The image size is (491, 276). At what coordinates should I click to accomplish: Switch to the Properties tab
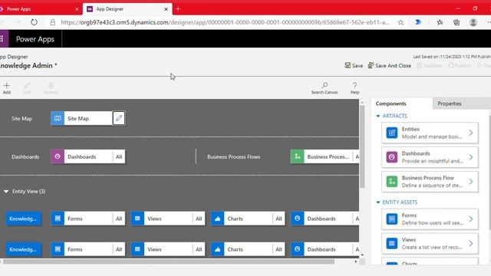450,103
